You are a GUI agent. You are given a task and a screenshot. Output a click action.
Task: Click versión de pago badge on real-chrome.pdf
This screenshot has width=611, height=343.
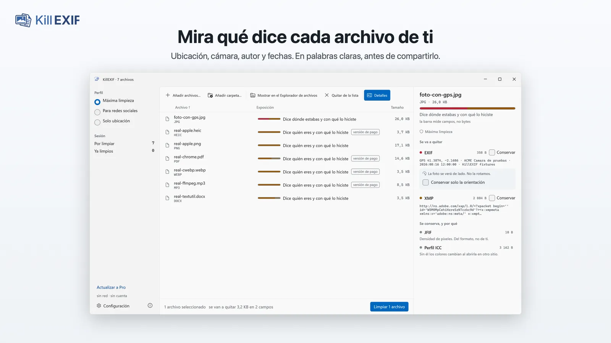point(365,159)
